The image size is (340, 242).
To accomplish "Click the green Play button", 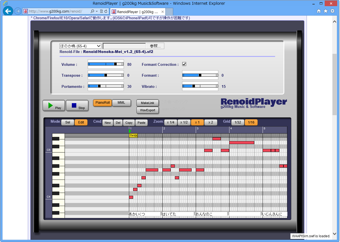I will pyautogui.click(x=54, y=106).
